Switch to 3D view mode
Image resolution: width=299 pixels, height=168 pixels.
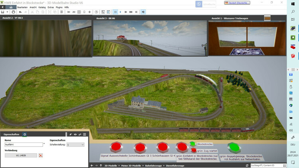pos(68,12)
